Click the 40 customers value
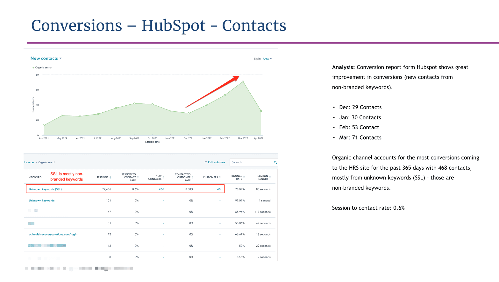This screenshot has height=282, width=499. click(219, 189)
